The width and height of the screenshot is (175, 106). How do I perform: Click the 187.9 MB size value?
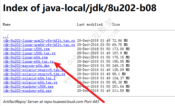[x=120, y=53]
